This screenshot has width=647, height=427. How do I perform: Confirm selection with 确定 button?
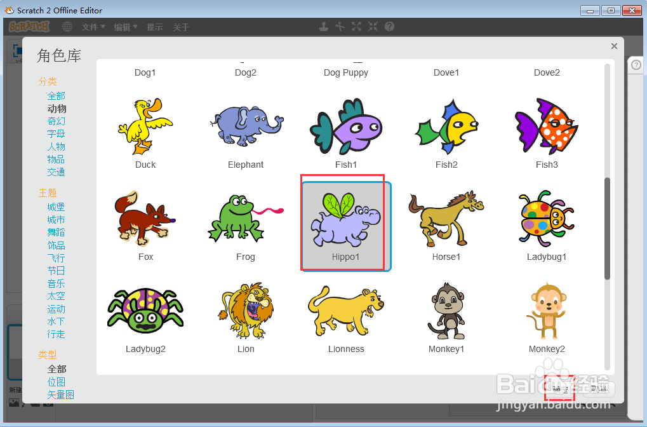[x=561, y=389]
